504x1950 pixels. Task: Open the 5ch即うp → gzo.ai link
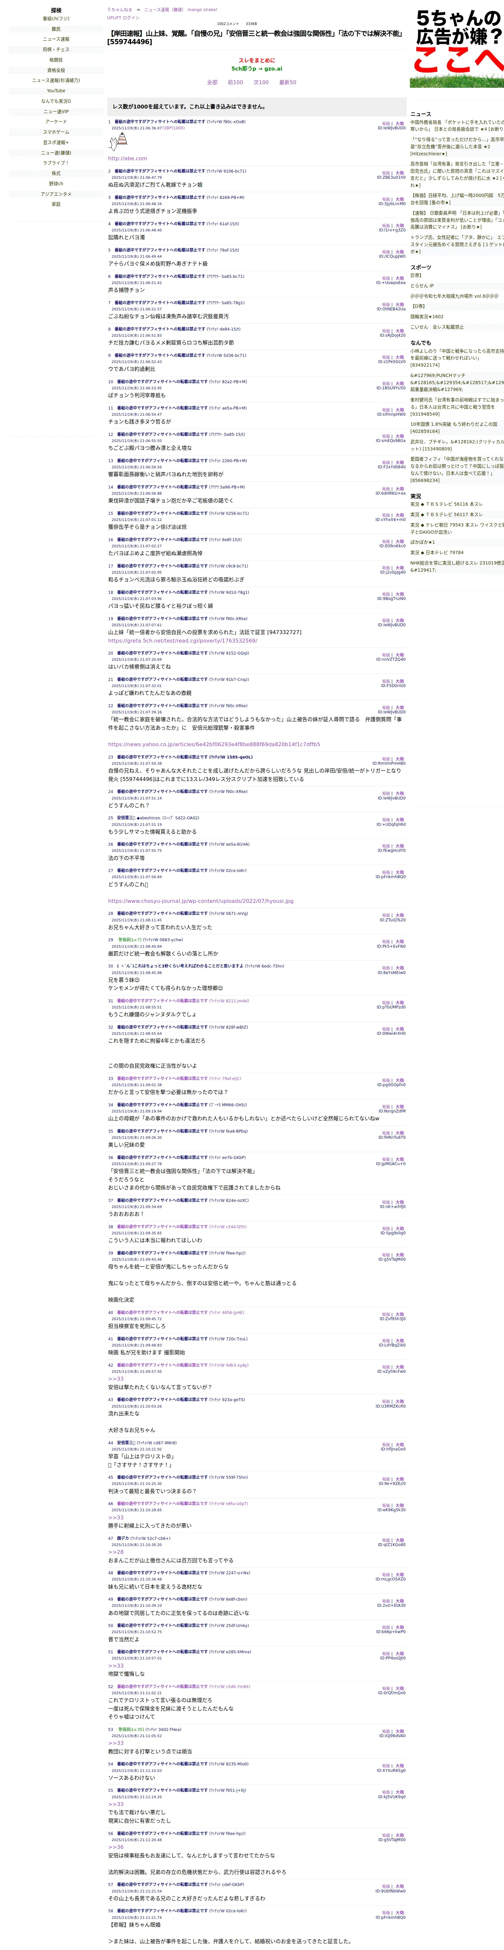coord(257,68)
